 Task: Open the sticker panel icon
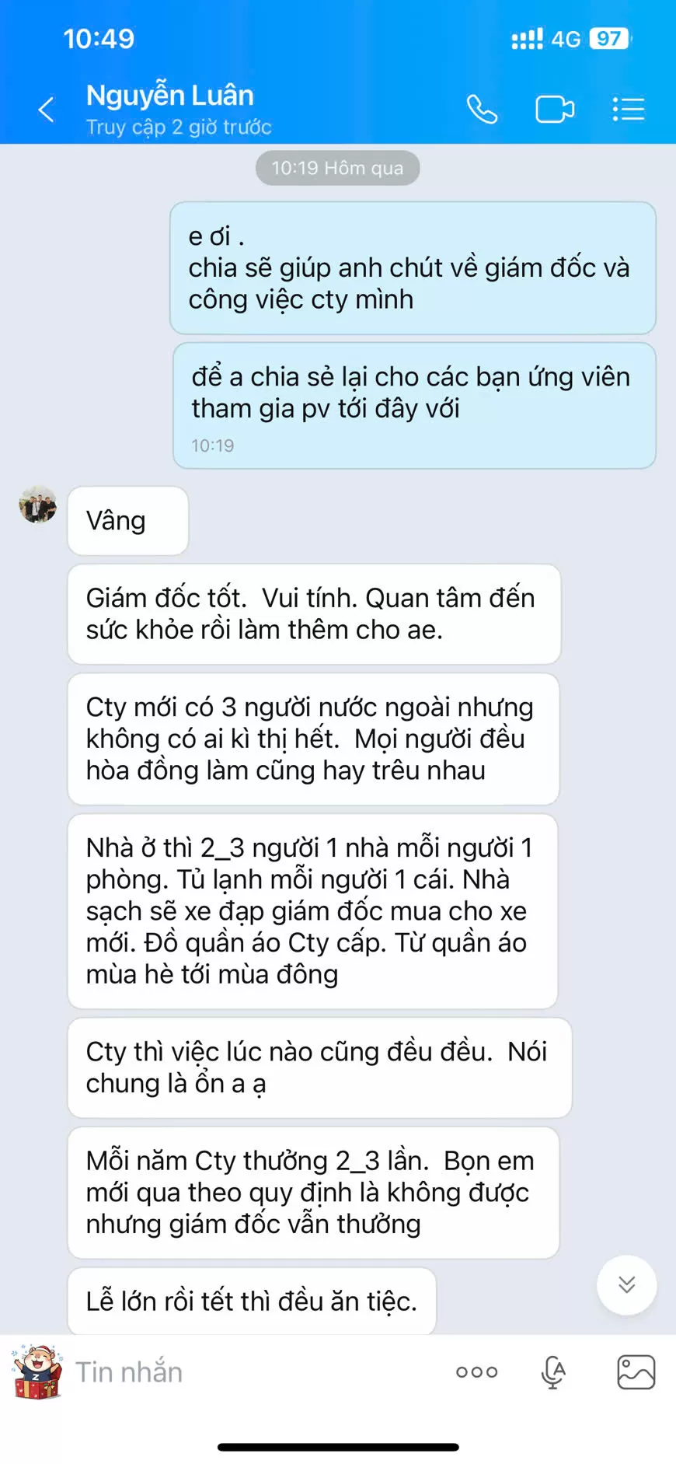click(37, 1371)
